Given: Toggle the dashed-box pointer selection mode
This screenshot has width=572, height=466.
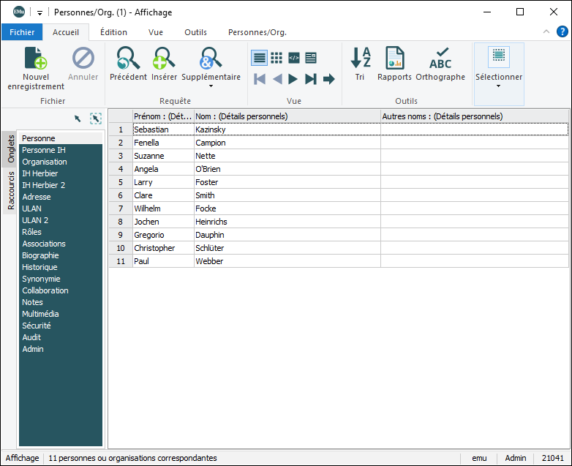Looking at the screenshot, I should point(95,119).
